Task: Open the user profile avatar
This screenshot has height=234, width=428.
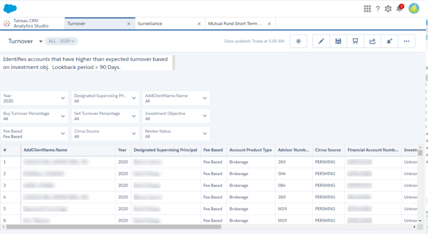Action: click(414, 8)
